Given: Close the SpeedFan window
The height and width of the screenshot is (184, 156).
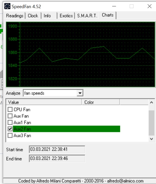Looking at the screenshot, I should [149, 6].
